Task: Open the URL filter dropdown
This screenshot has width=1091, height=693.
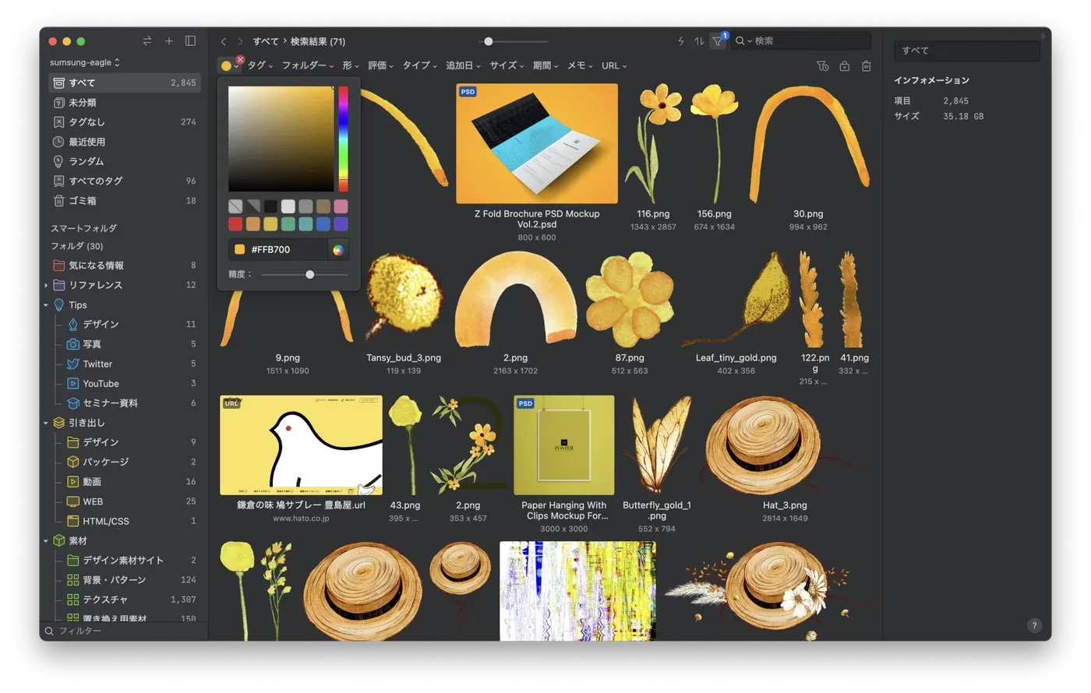Action: [614, 66]
